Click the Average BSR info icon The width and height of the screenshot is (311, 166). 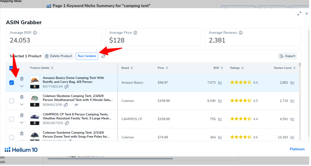[x=35, y=33]
